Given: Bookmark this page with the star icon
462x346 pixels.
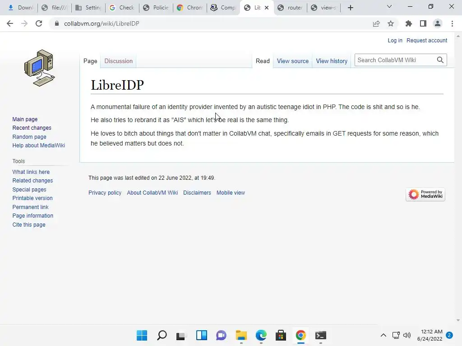Looking at the screenshot, I should 391,23.
